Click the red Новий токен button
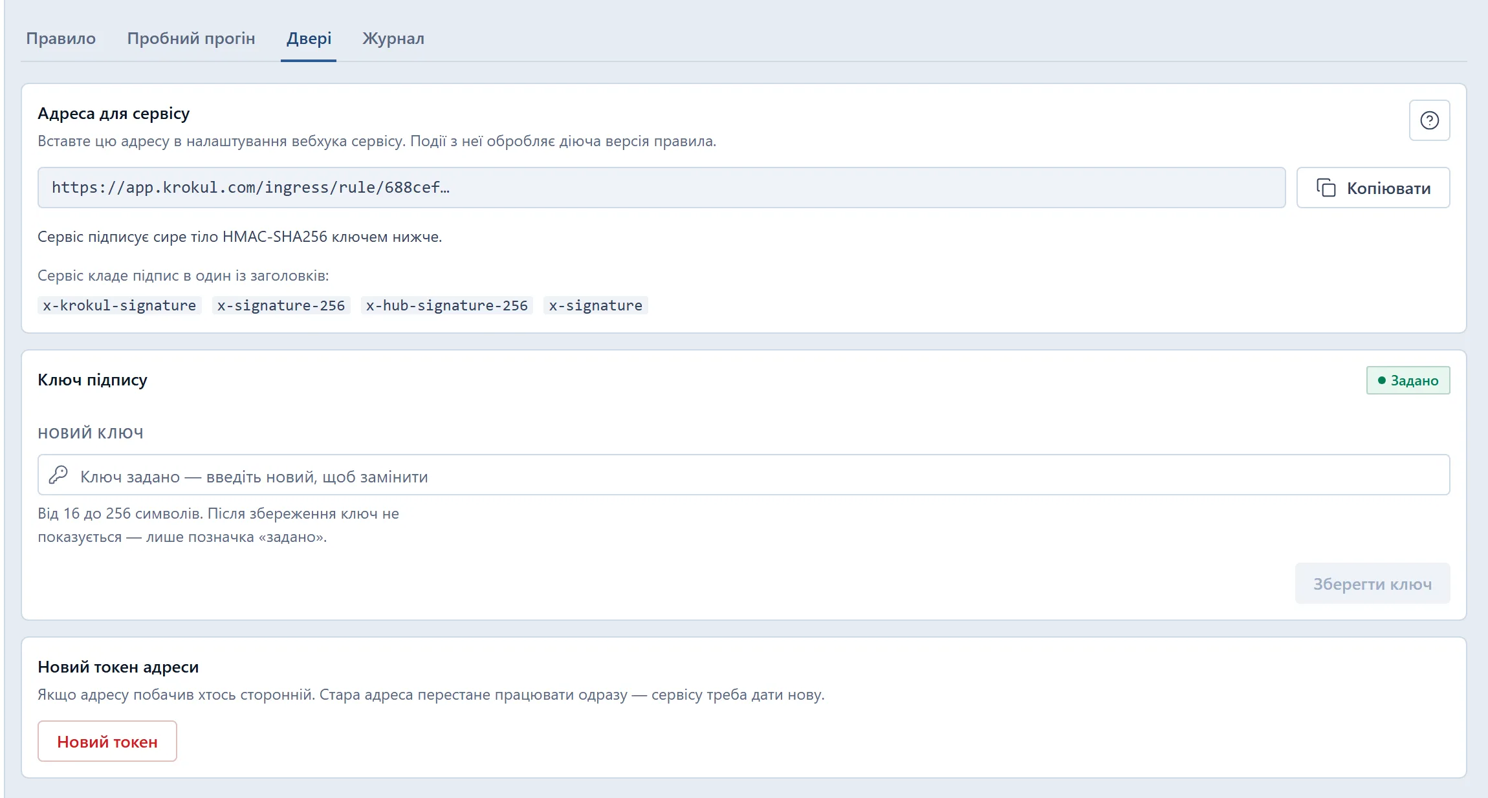 107,741
